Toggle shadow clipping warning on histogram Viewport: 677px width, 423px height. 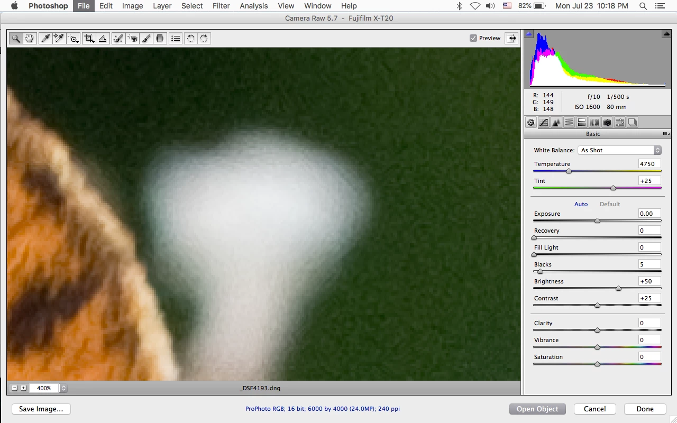(x=529, y=34)
